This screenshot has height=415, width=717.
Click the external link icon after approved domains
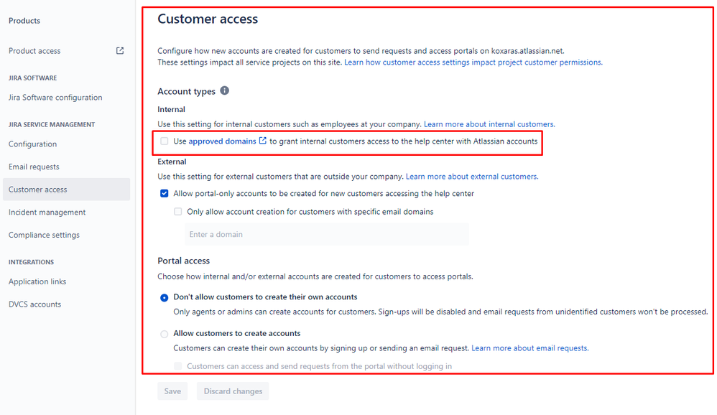263,141
